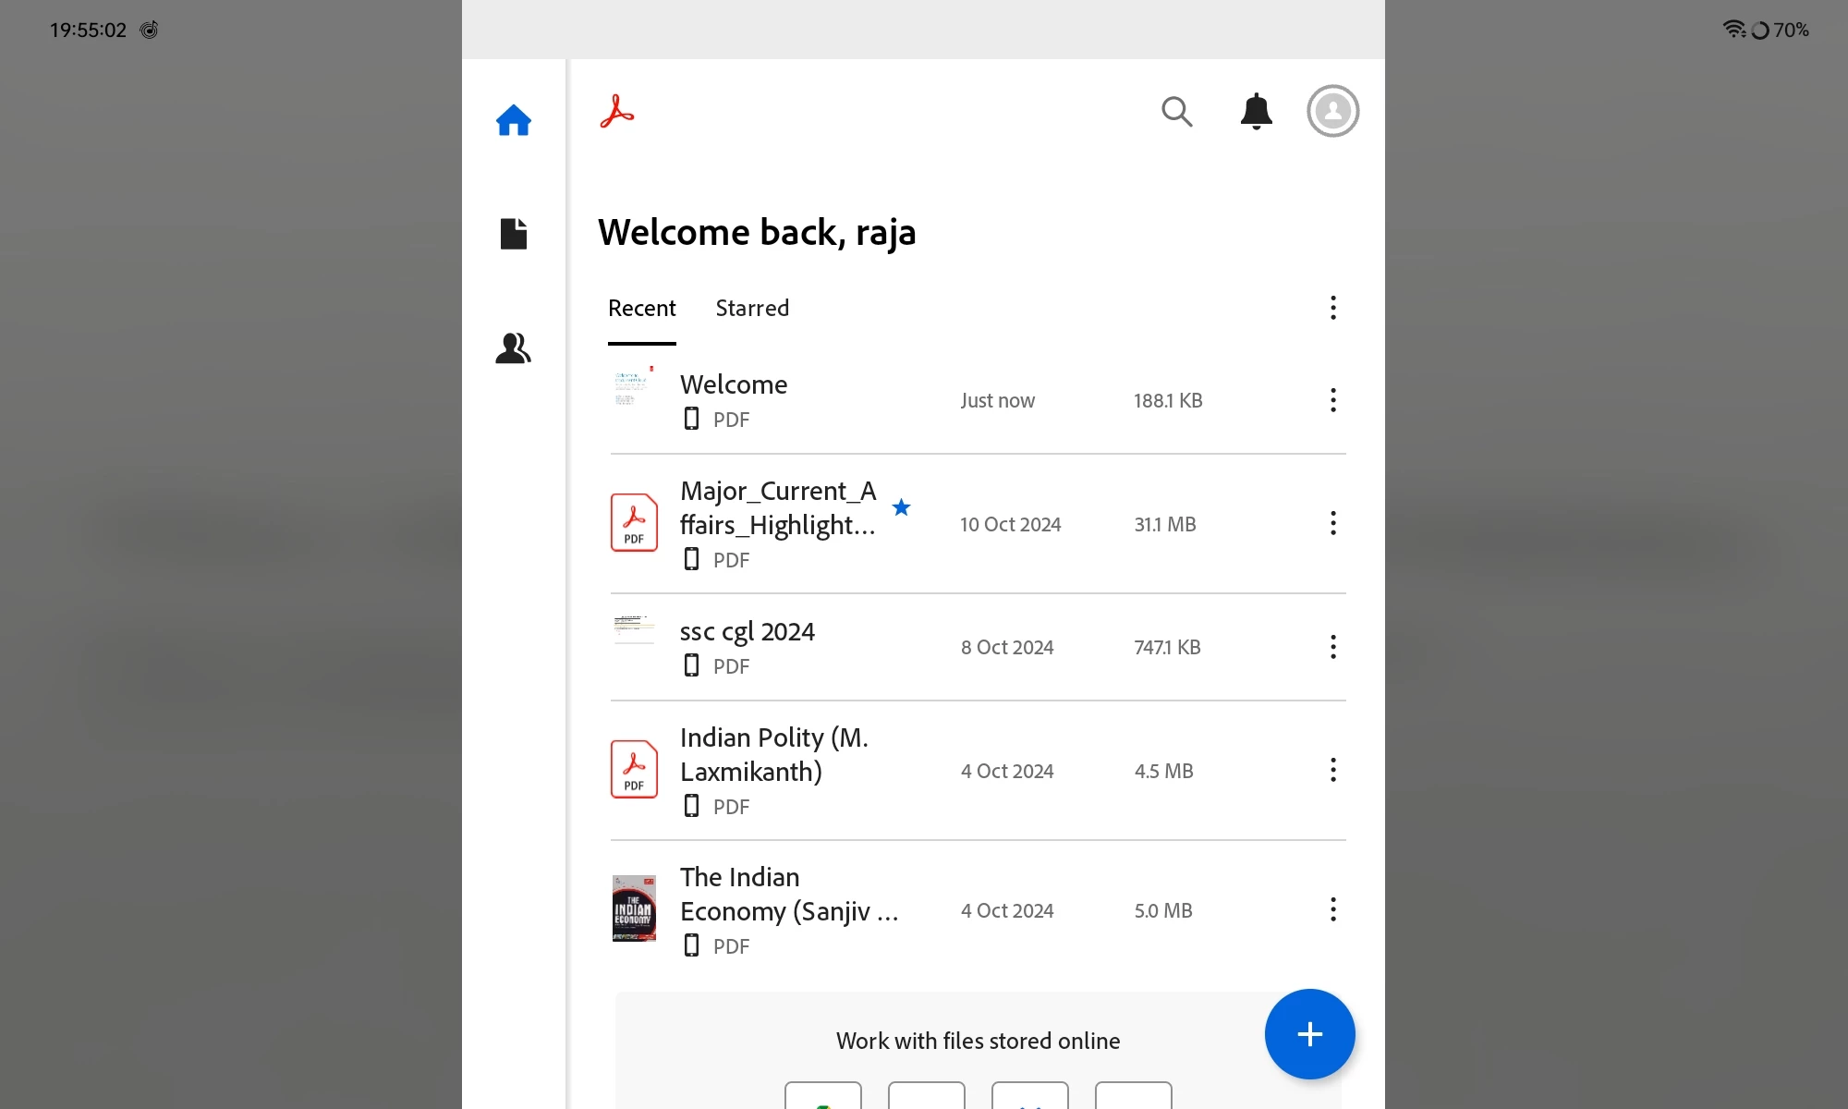Screen dimensions: 1848x1109
Task: Open the Files sidebar icon
Action: click(513, 234)
